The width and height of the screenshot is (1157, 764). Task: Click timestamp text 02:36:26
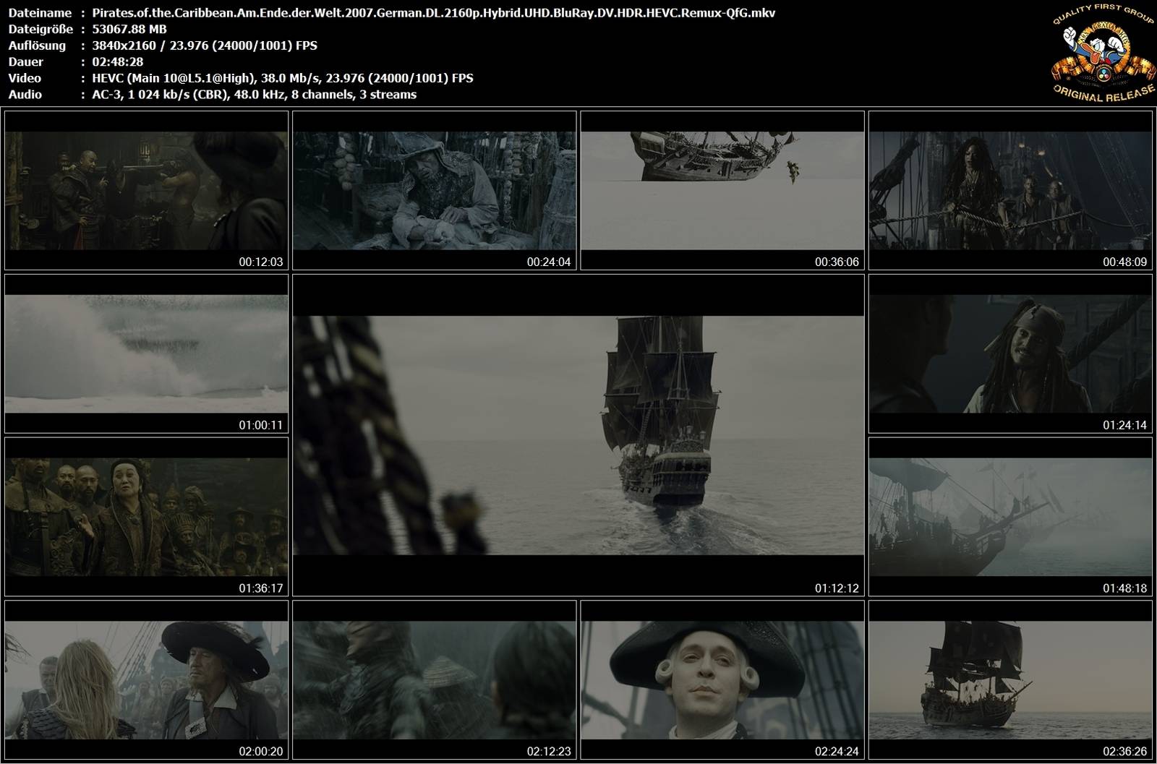[x=1125, y=752]
